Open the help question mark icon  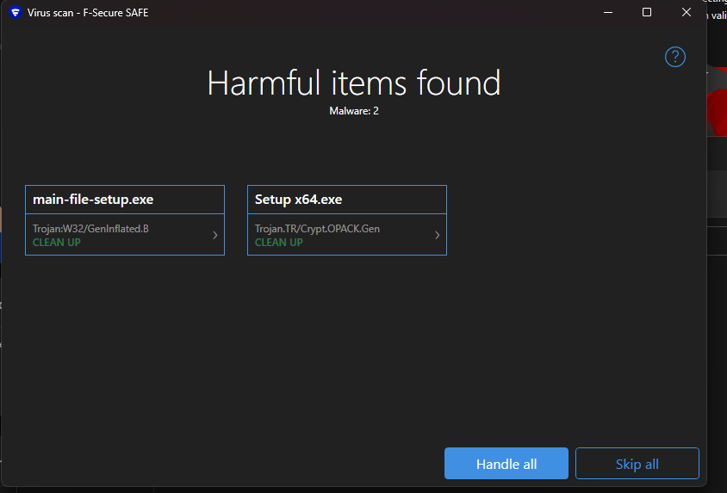click(x=675, y=57)
